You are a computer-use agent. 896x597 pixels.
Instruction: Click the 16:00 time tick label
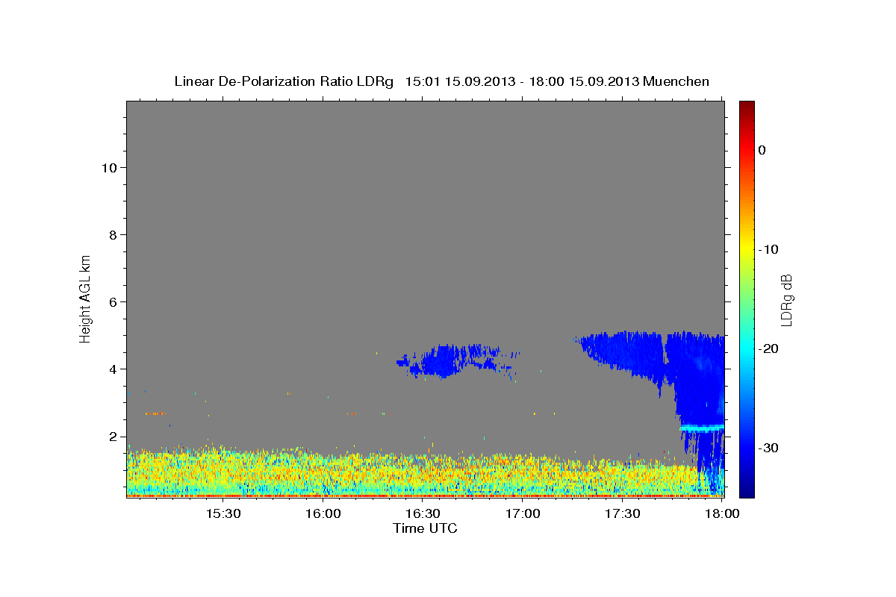pos(323,514)
